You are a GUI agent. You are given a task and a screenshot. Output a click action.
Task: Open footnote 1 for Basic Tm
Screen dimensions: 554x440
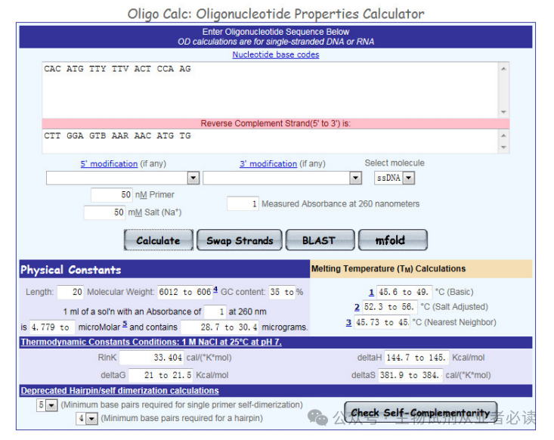[371, 293]
